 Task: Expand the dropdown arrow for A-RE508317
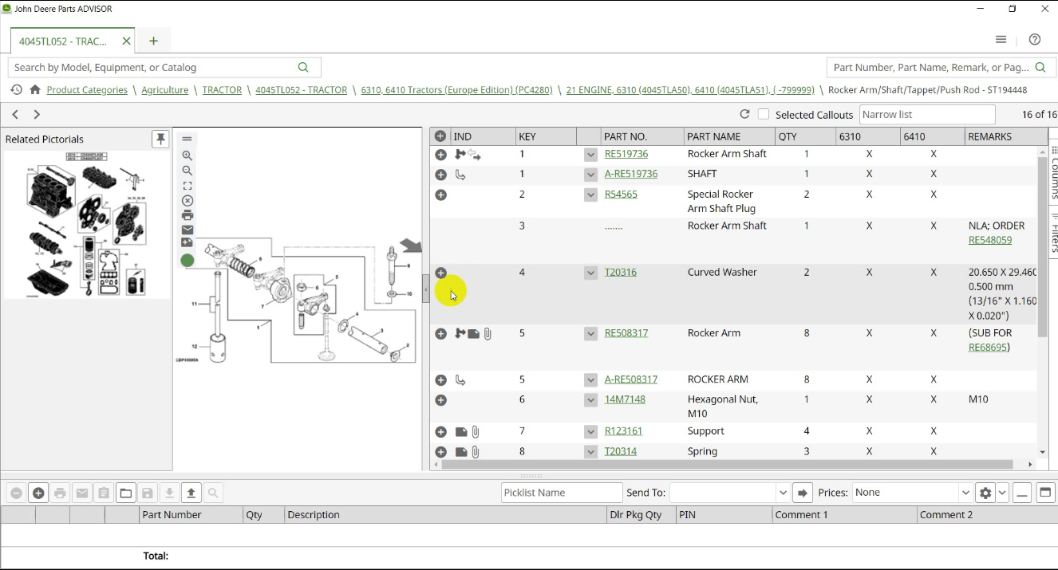(590, 380)
